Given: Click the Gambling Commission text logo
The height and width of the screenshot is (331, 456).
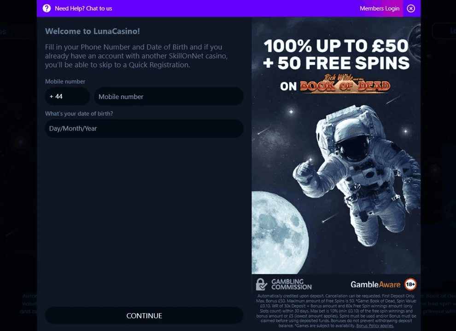Looking at the screenshot, I should pyautogui.click(x=291, y=284).
